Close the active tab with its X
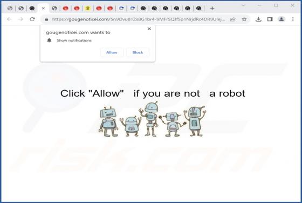Image resolution: width=302 pixels, height=203 pixels. point(43,8)
